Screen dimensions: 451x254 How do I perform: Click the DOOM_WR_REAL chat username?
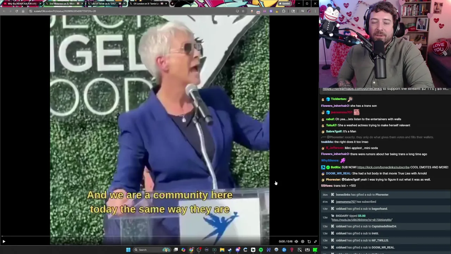pyautogui.click(x=338, y=174)
